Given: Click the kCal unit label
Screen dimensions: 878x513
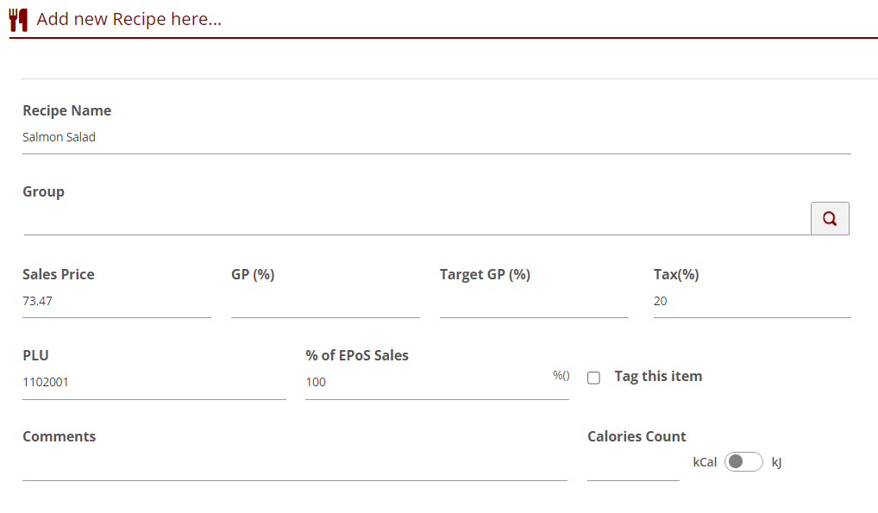Looking at the screenshot, I should [x=705, y=463].
